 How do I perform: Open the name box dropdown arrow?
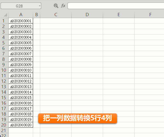point(40,5)
